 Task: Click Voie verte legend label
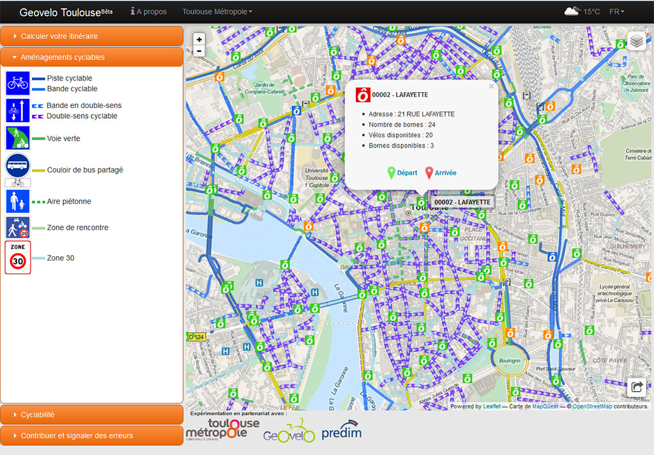pyautogui.click(x=63, y=138)
